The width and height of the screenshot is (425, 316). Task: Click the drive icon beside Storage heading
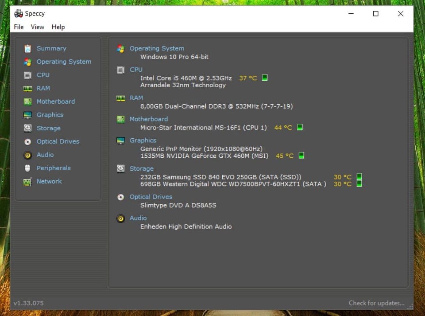120,168
